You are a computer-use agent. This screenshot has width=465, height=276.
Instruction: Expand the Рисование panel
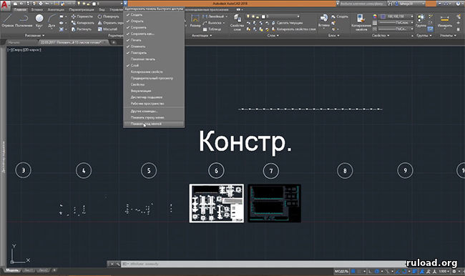pyautogui.click(x=34, y=36)
